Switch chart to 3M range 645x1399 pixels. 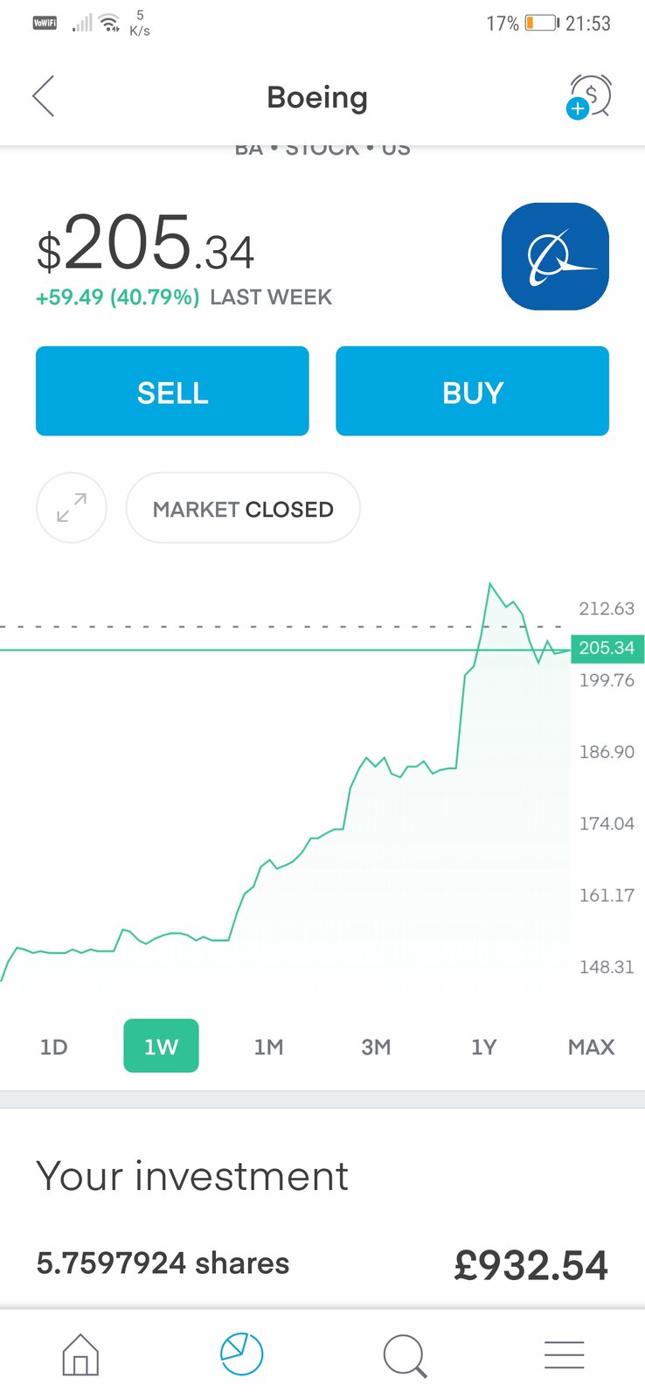click(x=376, y=1047)
